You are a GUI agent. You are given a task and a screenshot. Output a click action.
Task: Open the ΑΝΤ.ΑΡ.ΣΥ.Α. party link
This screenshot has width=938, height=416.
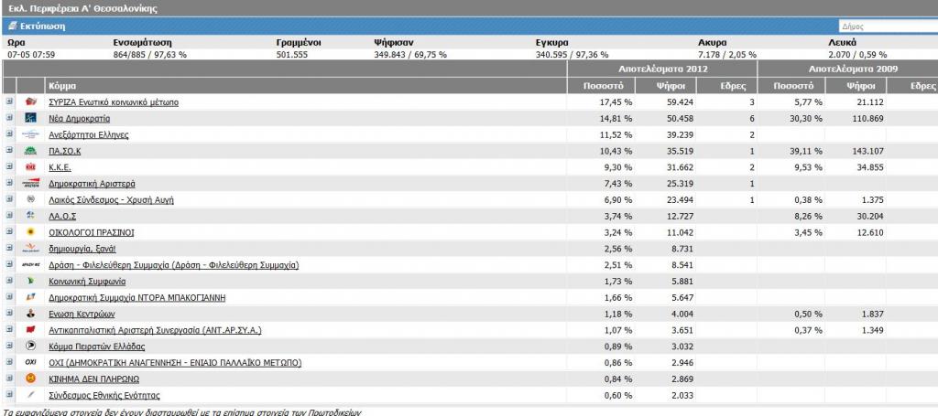(156, 329)
